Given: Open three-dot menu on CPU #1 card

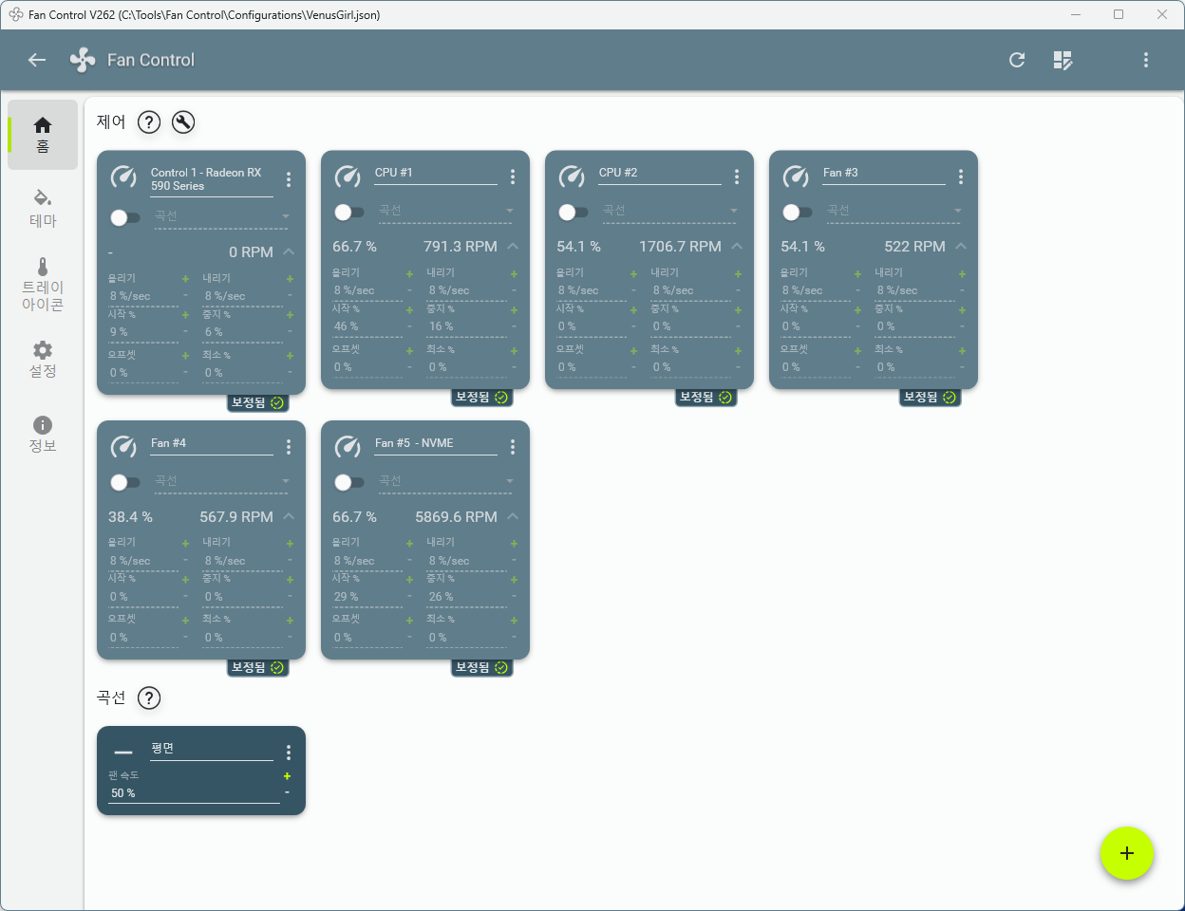Looking at the screenshot, I should (513, 177).
